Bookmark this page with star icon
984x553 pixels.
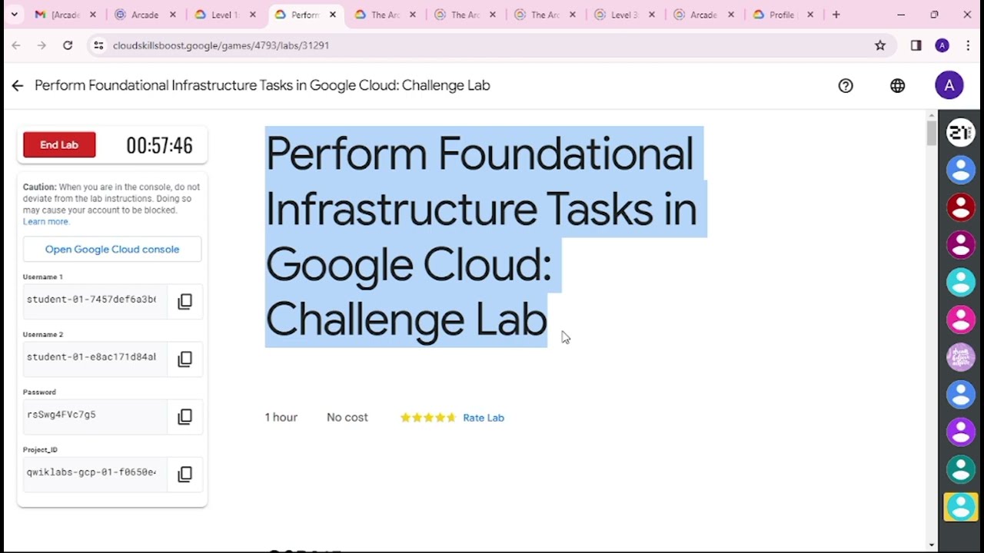click(880, 45)
